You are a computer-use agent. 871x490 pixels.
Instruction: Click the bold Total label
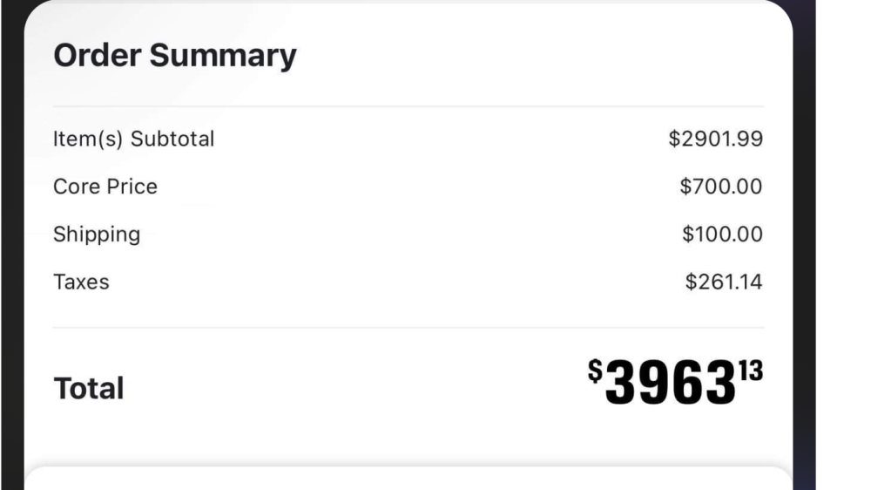click(x=89, y=389)
